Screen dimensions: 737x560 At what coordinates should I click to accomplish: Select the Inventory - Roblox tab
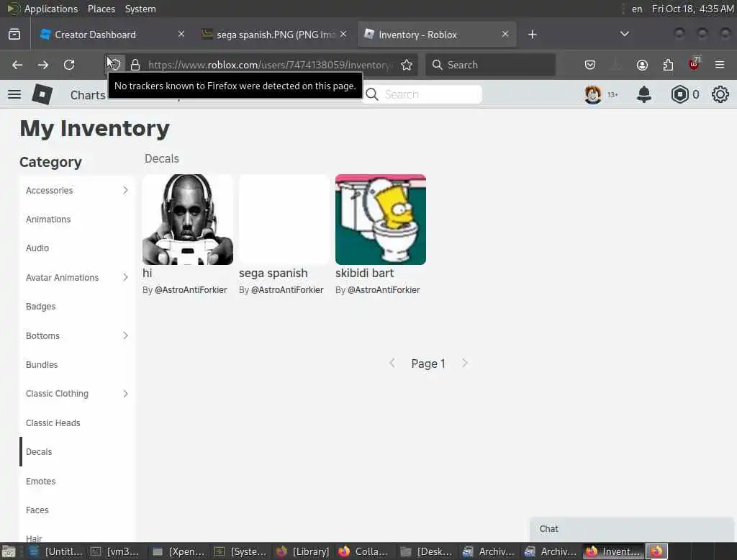(x=437, y=35)
